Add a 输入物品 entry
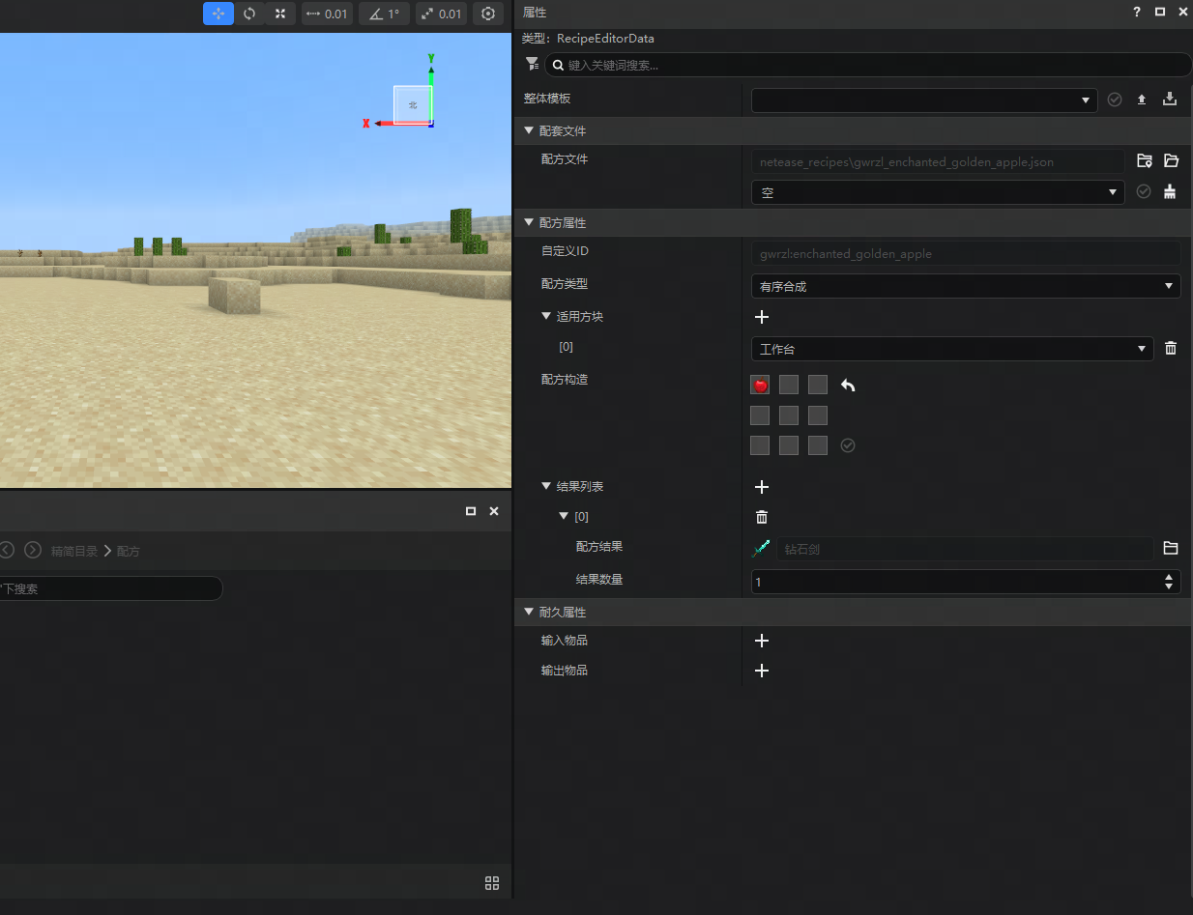 [762, 641]
